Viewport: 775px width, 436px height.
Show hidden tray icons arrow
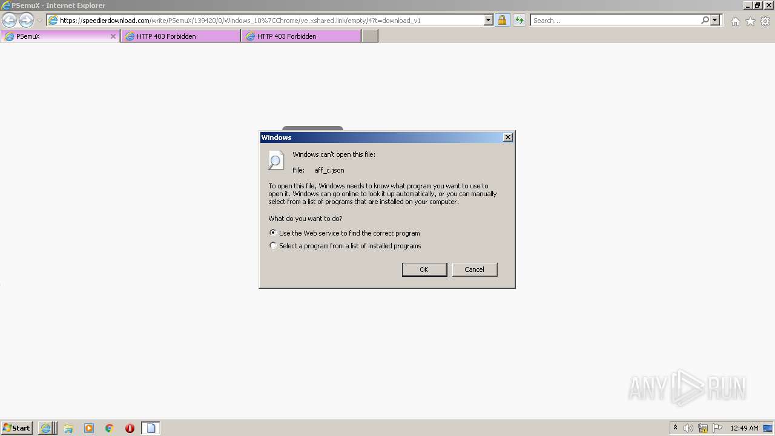point(675,428)
